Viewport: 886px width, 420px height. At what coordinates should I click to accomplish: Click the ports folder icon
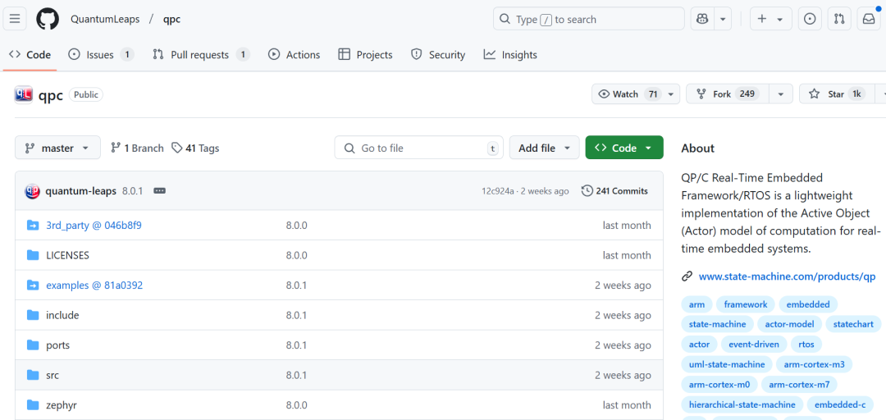(x=33, y=345)
